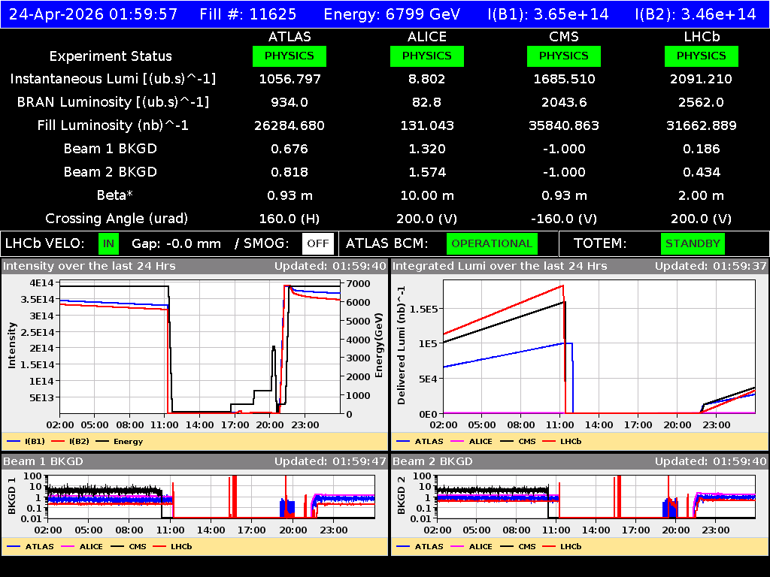Click the Beam 1 BKGD table row label

111,149
